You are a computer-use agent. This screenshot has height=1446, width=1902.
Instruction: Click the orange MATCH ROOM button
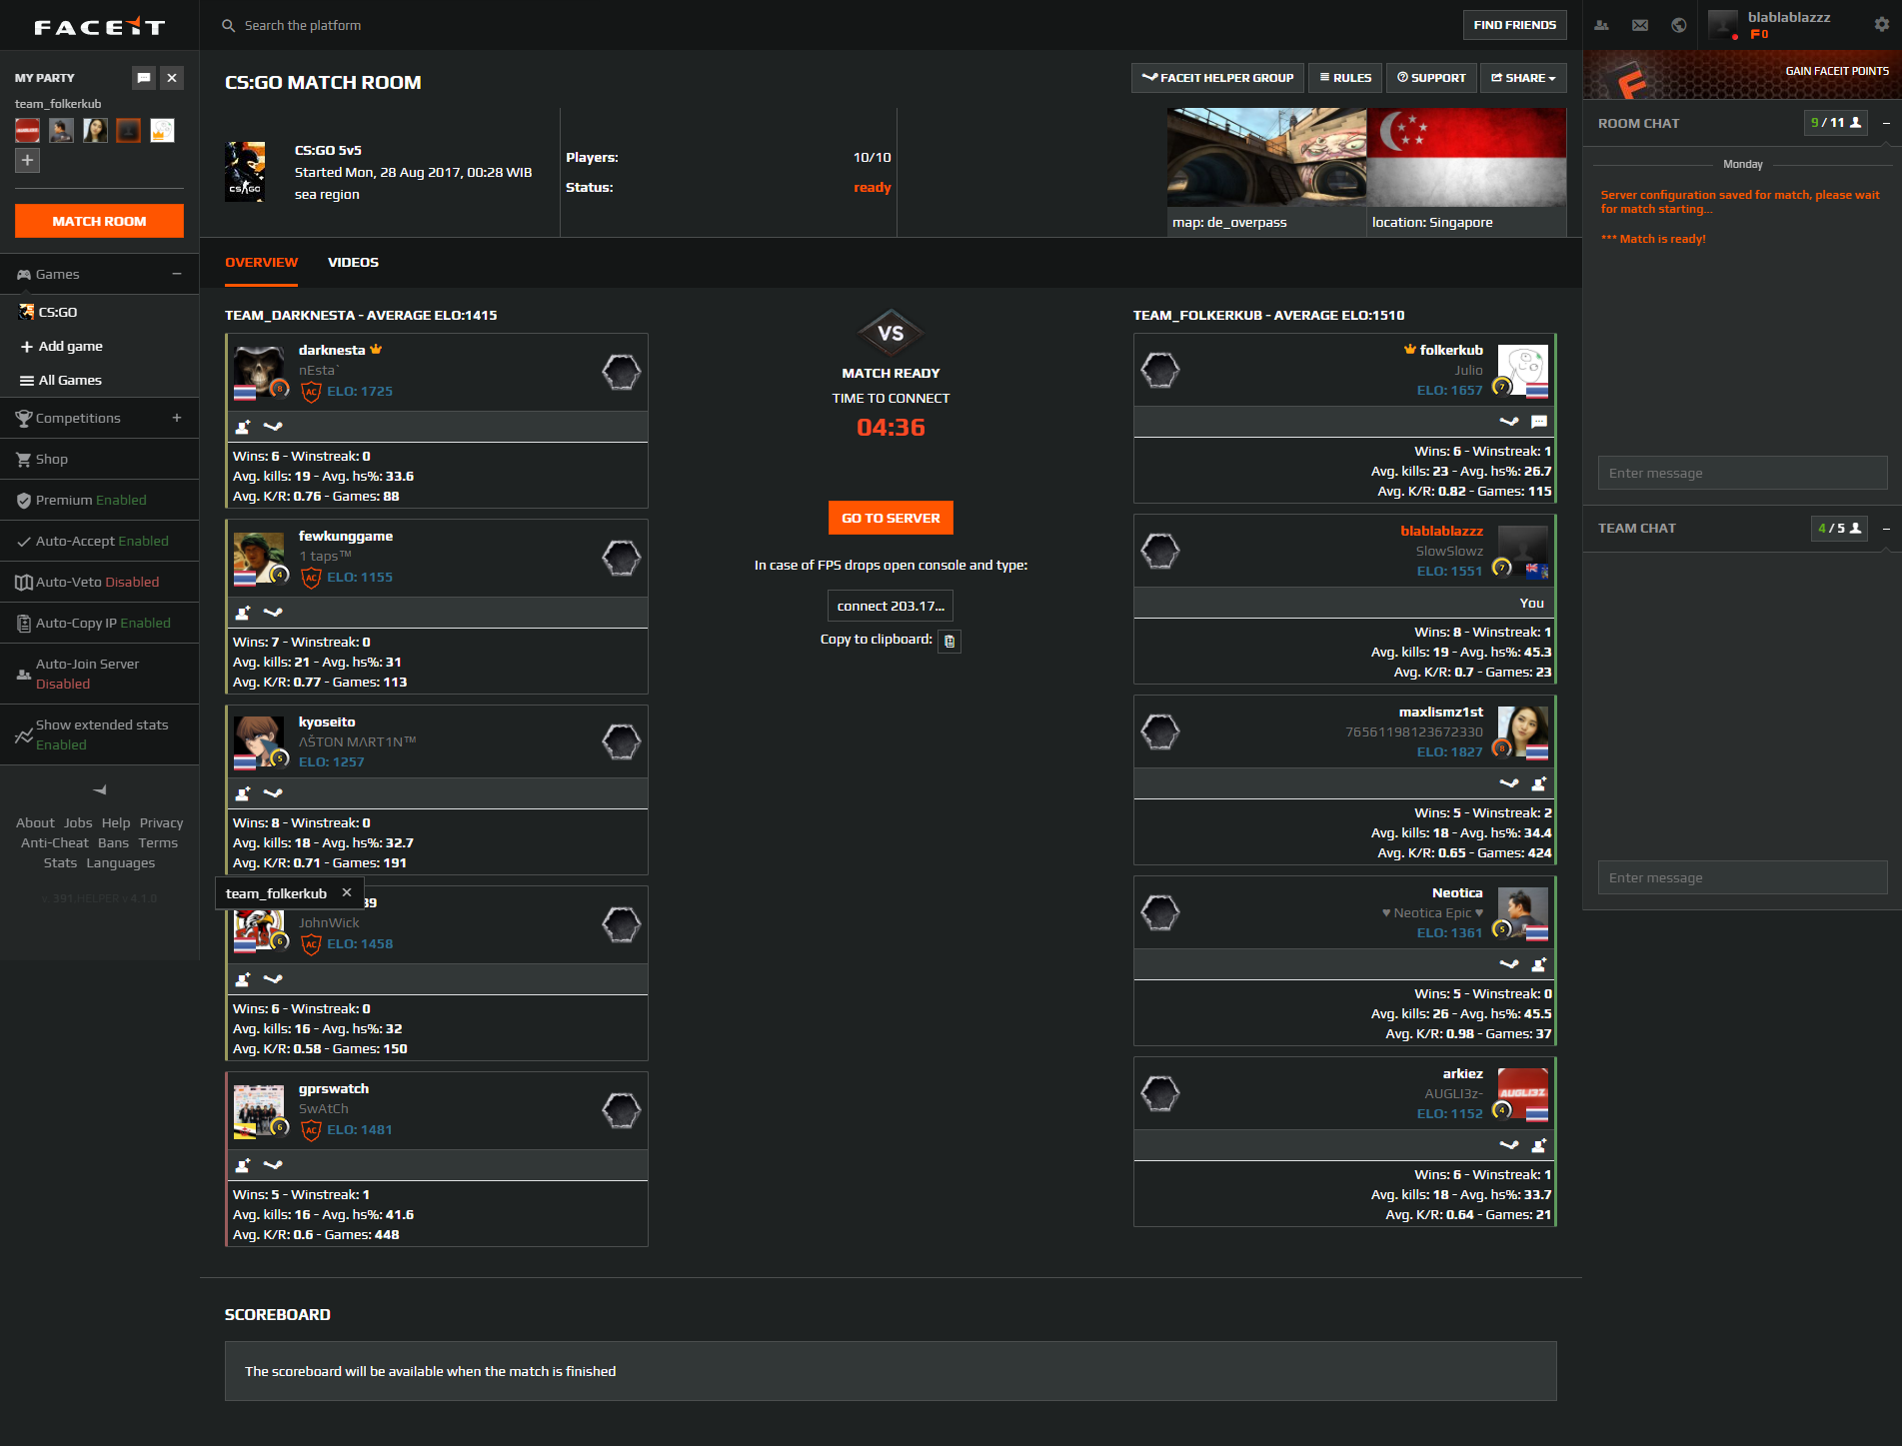pyautogui.click(x=99, y=221)
